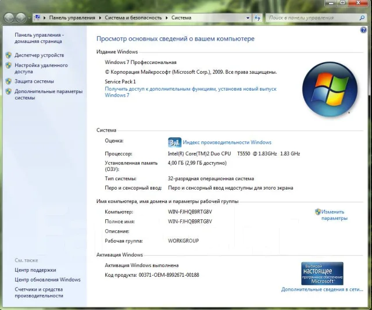Click the Windows logo image

[330, 90]
